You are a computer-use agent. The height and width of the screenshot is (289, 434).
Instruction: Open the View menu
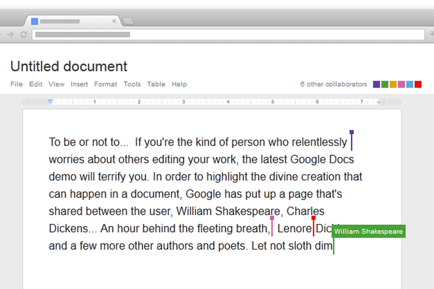point(56,84)
